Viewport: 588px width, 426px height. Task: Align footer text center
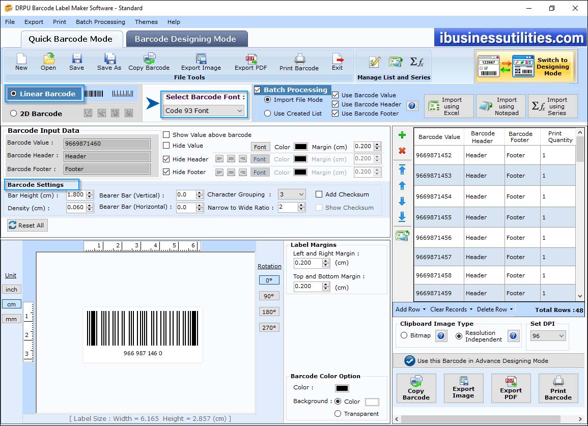click(x=231, y=172)
